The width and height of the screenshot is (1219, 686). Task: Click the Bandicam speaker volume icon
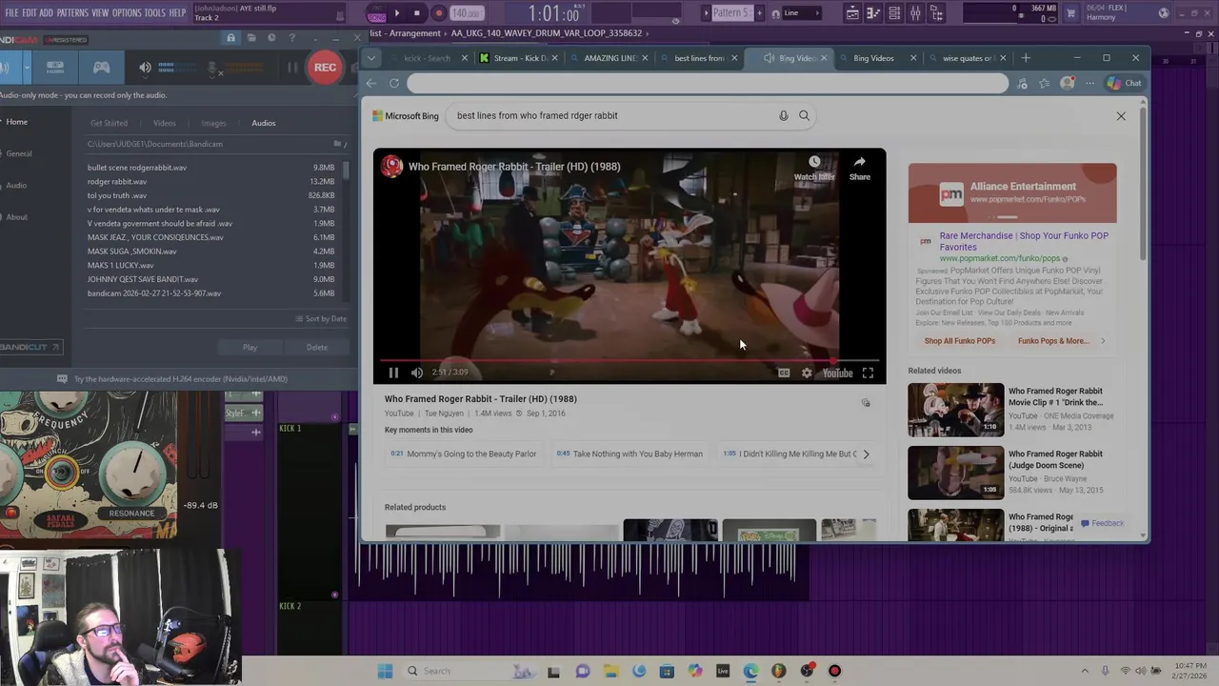click(x=145, y=68)
